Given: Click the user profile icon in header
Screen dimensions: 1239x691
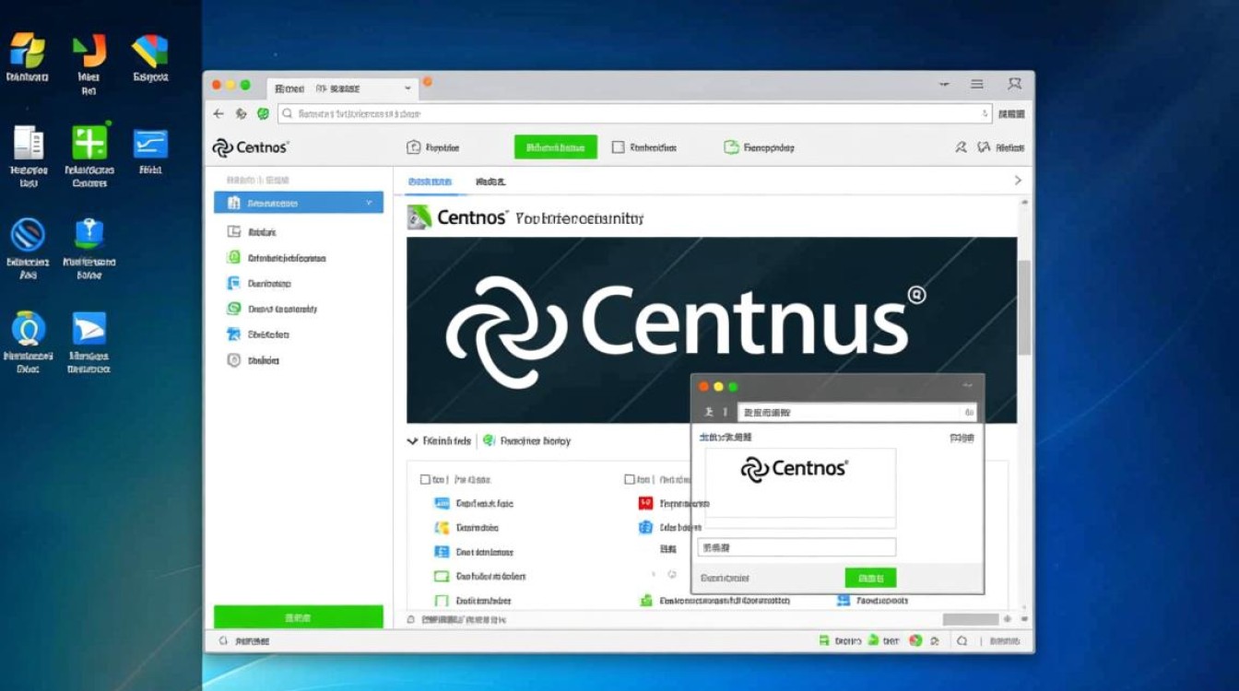Looking at the screenshot, I should tap(961, 147).
